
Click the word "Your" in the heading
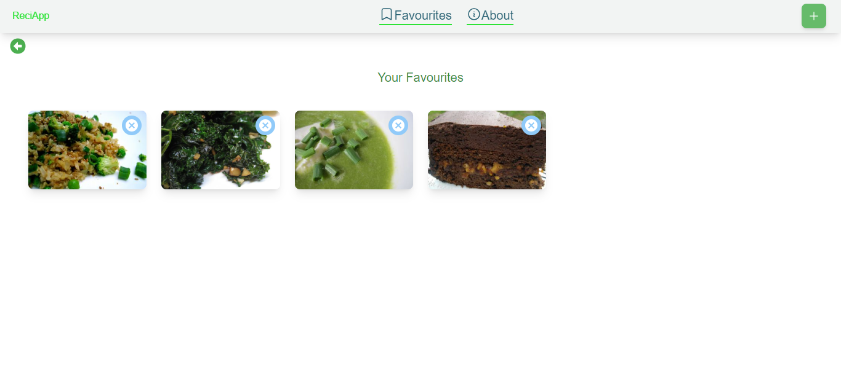click(390, 77)
